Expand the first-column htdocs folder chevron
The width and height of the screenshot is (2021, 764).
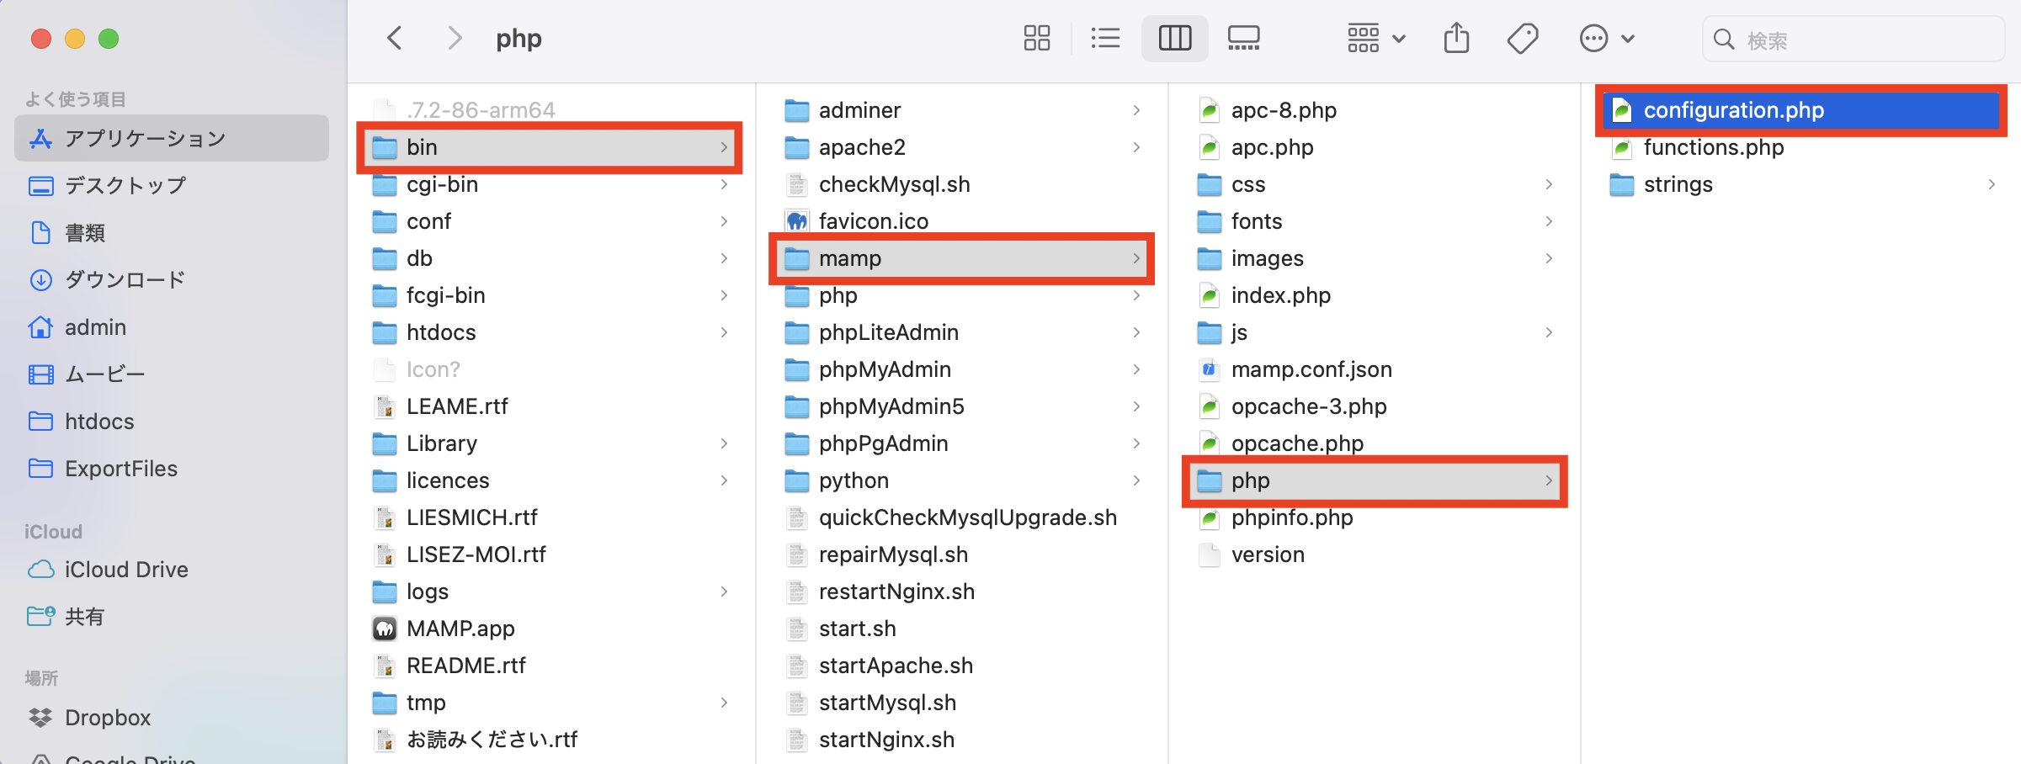[724, 332]
